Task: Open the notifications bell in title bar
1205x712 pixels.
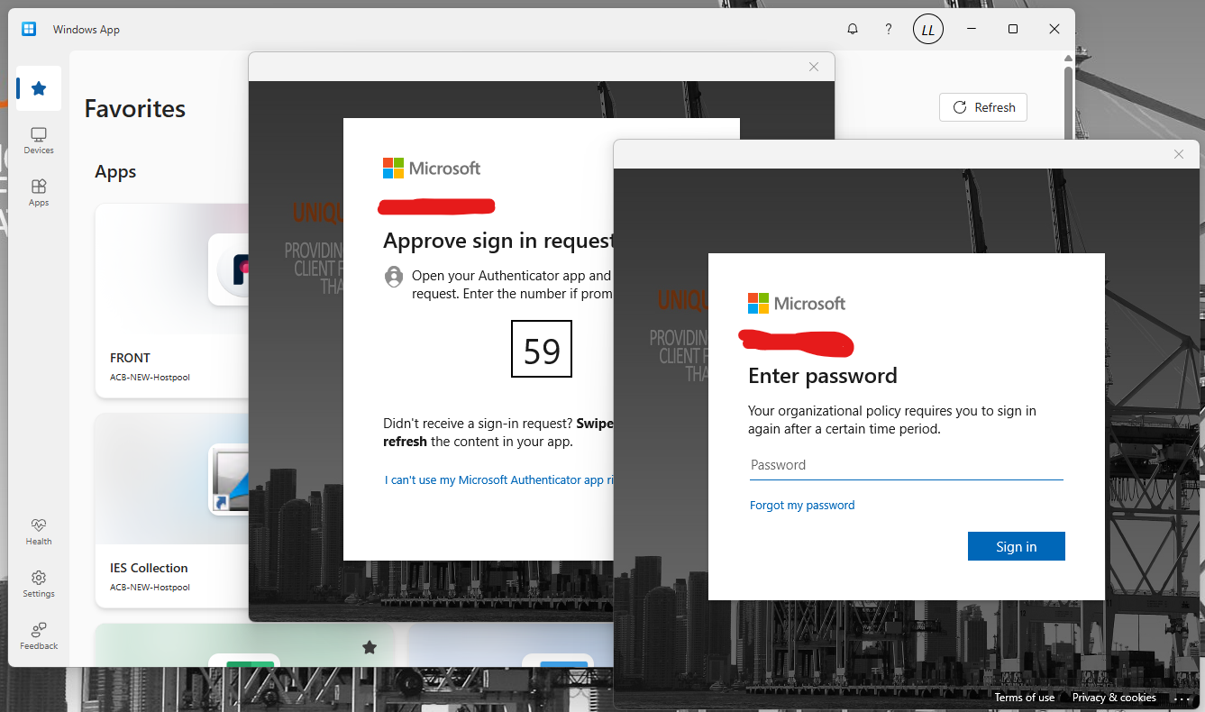Action: pyautogui.click(x=853, y=30)
